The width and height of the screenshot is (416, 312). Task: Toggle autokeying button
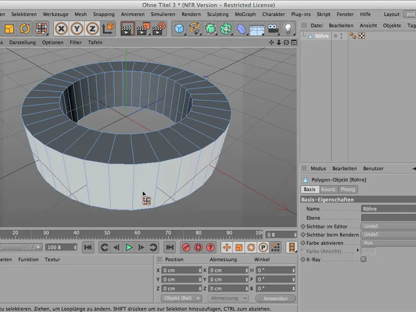point(198,248)
